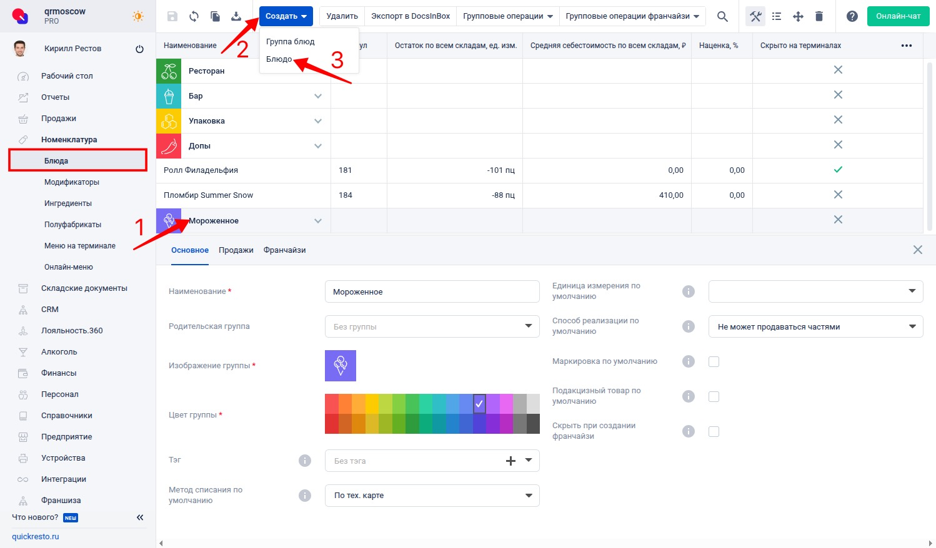Expand the Допы group chevron
This screenshot has height=548, width=936.
pyautogui.click(x=318, y=146)
